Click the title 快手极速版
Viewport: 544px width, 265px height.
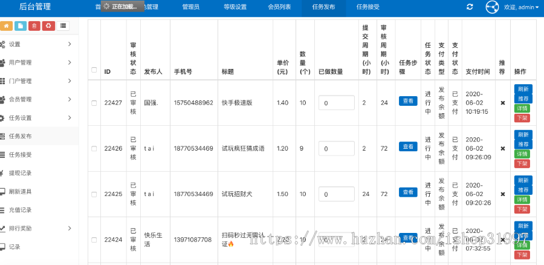237,103
